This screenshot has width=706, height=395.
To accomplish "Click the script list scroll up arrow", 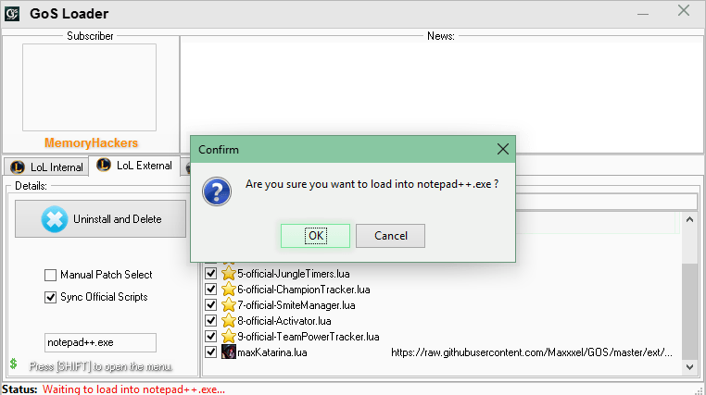I will [689, 220].
